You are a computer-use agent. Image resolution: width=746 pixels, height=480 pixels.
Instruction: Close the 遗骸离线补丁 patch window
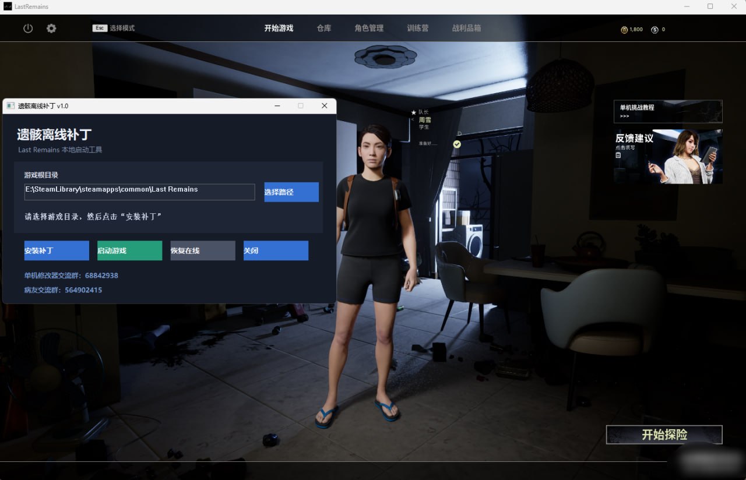click(325, 106)
